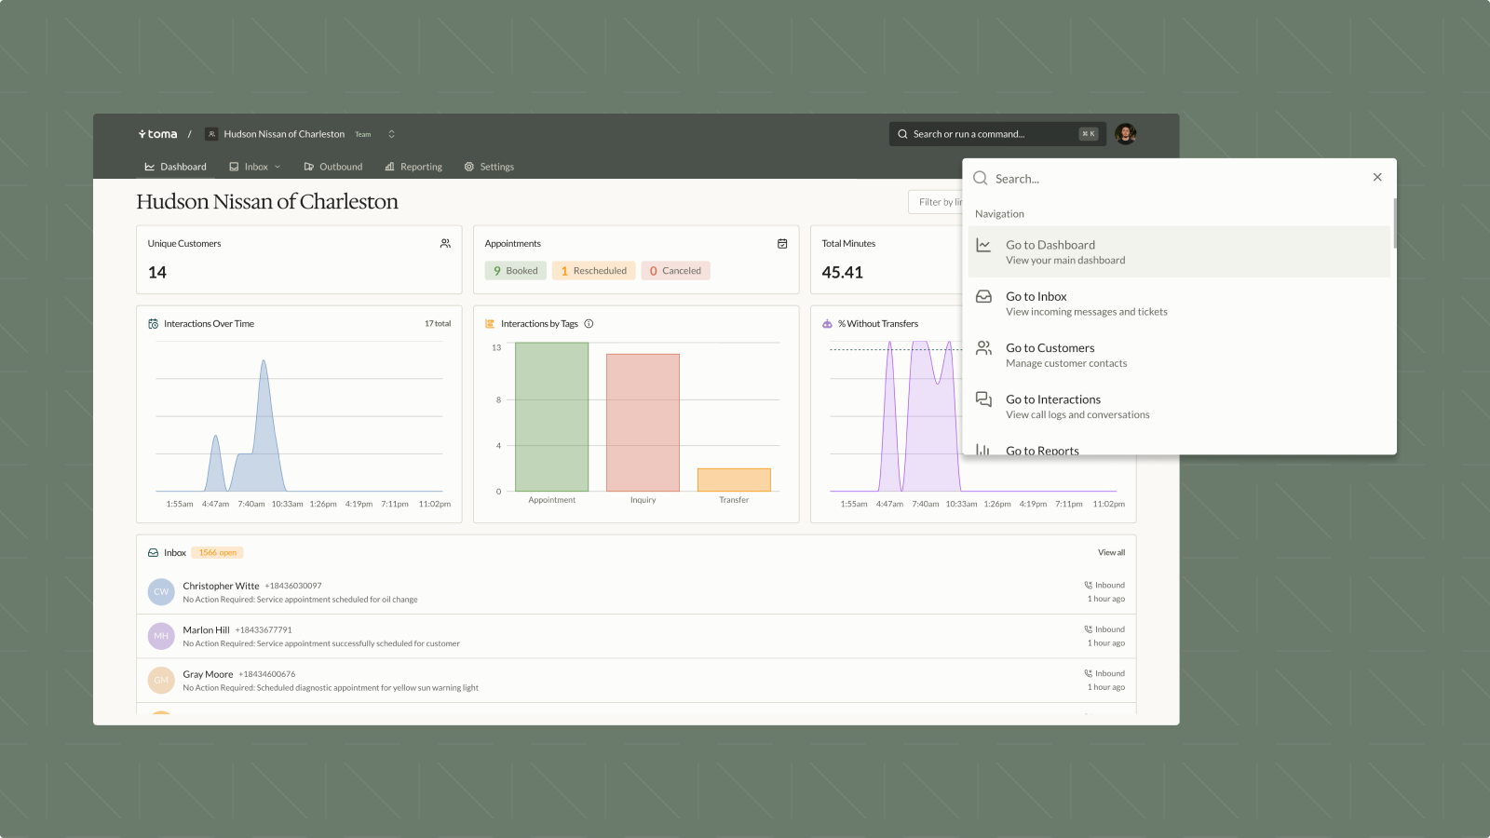Click the Interactions by Tags chart icon
Image resolution: width=1490 pixels, height=838 pixels.
[x=490, y=324]
